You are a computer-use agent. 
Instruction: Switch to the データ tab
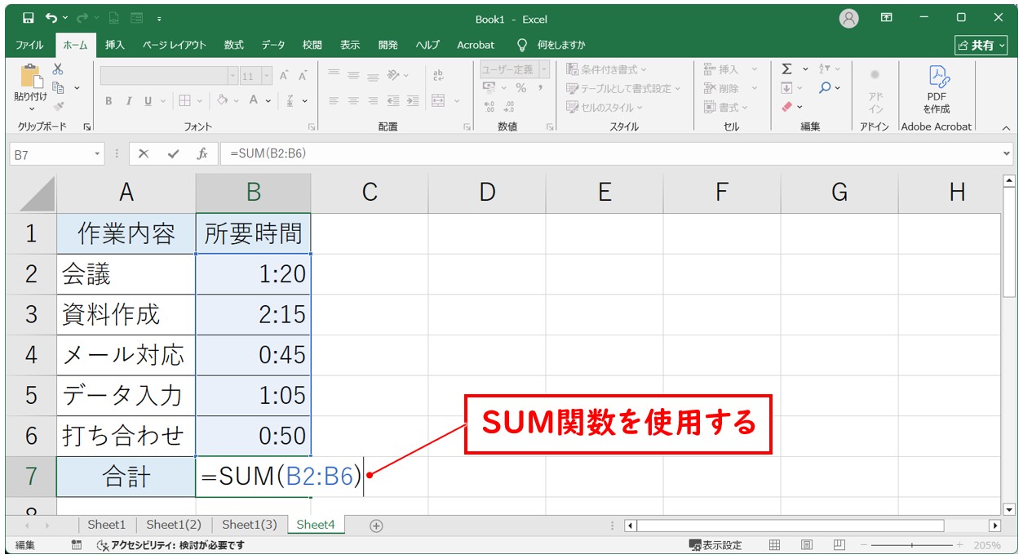tap(273, 45)
